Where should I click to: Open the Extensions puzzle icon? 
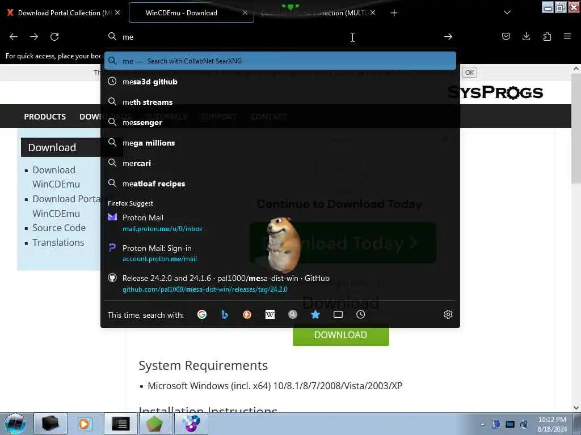tap(547, 36)
